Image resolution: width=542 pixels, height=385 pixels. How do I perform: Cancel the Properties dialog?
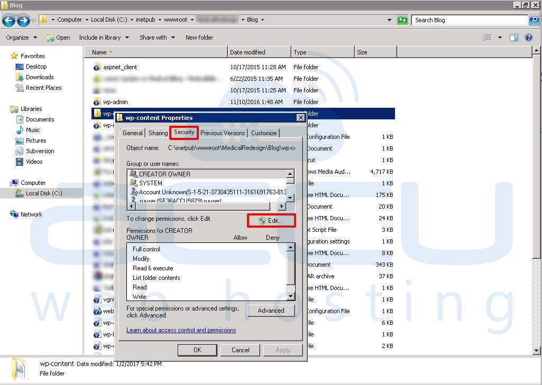click(x=240, y=350)
